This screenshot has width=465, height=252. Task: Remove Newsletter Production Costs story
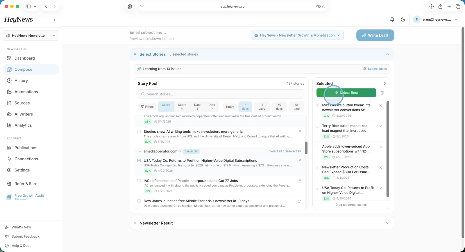(x=380, y=168)
